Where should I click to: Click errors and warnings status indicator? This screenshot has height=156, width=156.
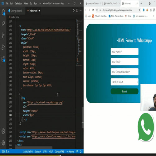[6, 152]
